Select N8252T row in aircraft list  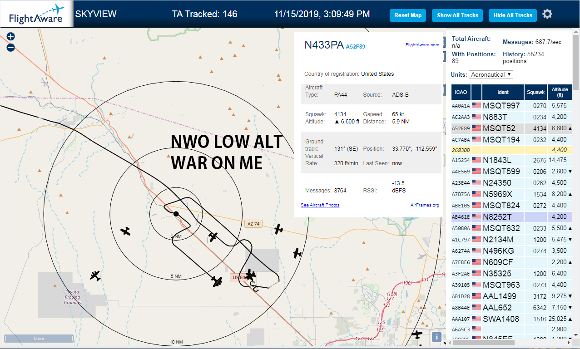click(512, 217)
